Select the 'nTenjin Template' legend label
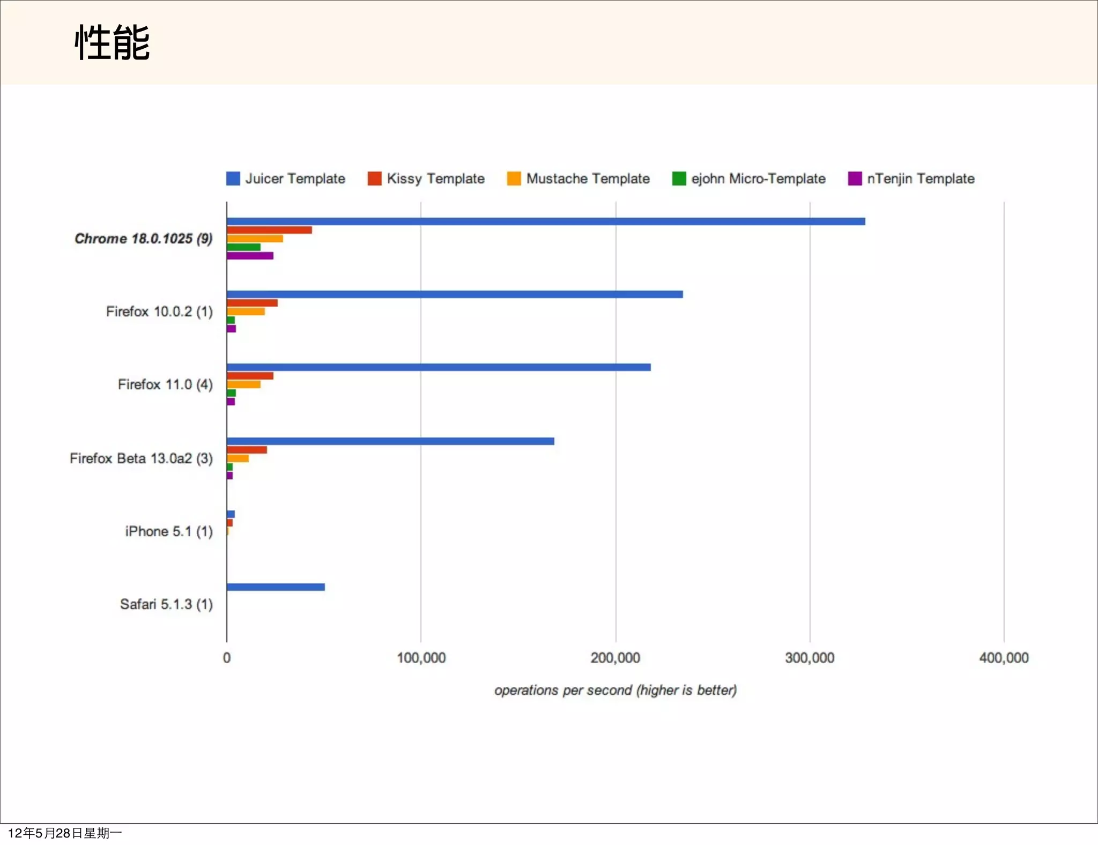Viewport: 1098px width, 845px height. tap(921, 179)
